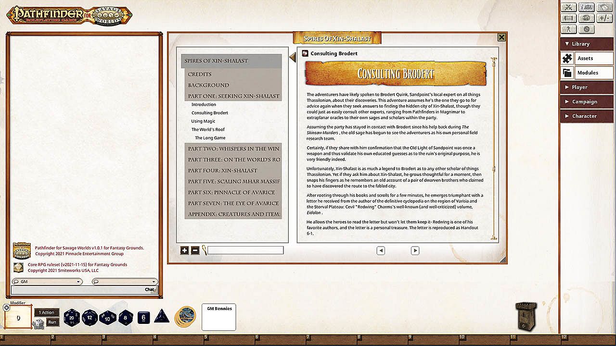
Task: Select the Spires of Xin-Shalast index title
Action: [x=231, y=61]
